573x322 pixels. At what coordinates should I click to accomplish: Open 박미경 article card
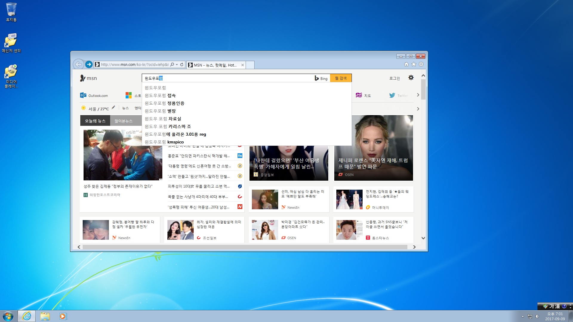289,230
